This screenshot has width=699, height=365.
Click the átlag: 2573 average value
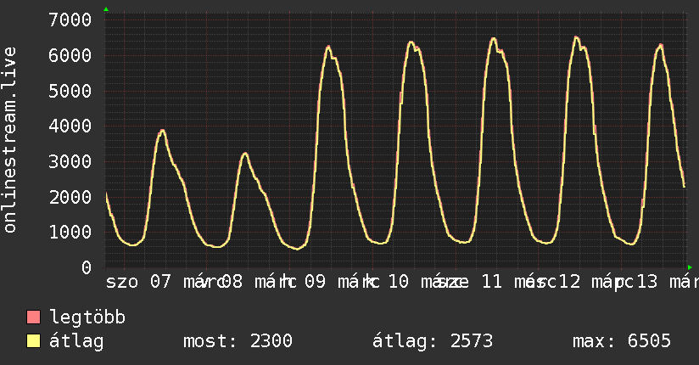pos(433,341)
